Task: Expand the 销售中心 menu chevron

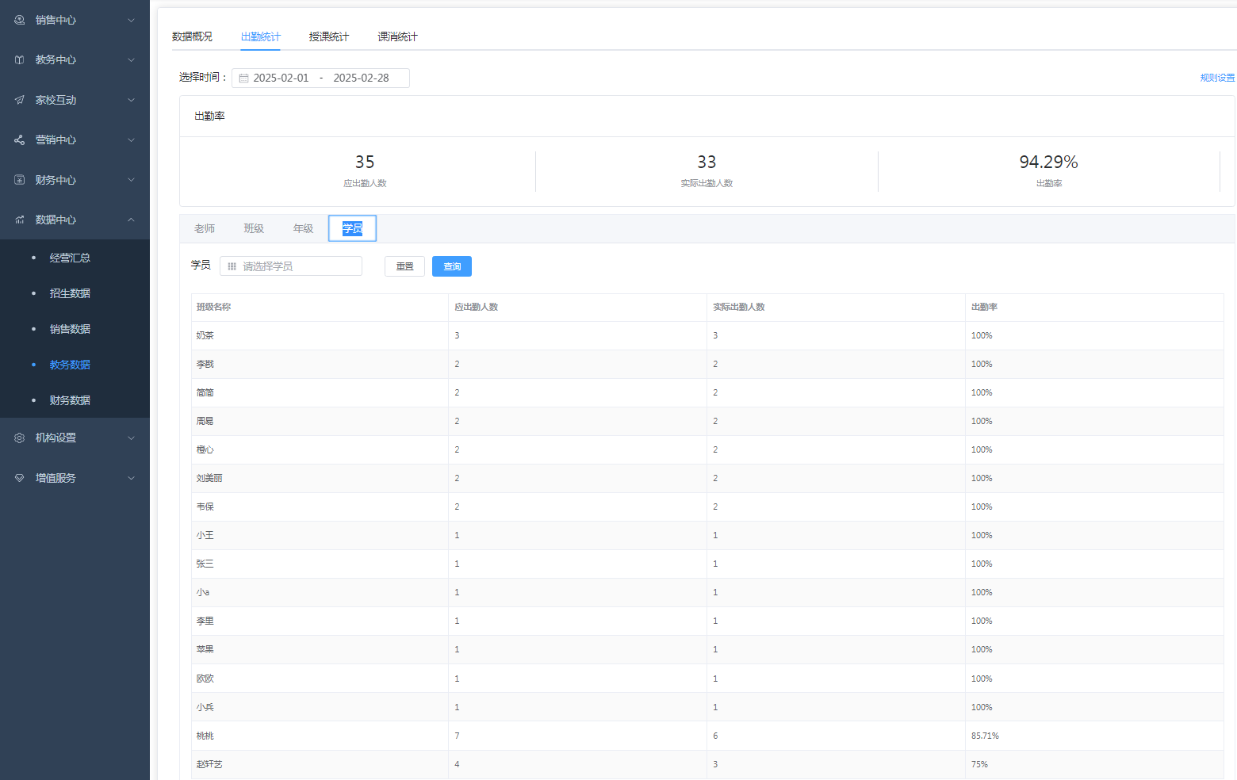Action: pos(132,20)
